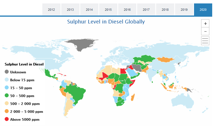This screenshot has width=216, height=126.
Task: Click the 'Above 5000 ppm' legend label
Action: (x=25, y=119)
